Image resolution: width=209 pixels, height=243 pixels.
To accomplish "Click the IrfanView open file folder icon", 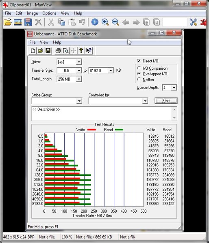I will pos(8,22).
